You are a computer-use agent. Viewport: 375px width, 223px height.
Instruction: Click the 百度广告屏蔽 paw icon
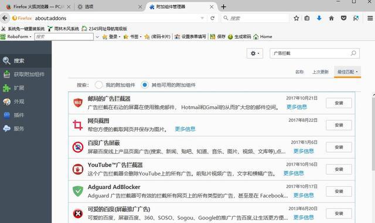point(78,147)
